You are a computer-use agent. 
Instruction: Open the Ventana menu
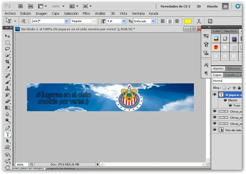pos(138,14)
